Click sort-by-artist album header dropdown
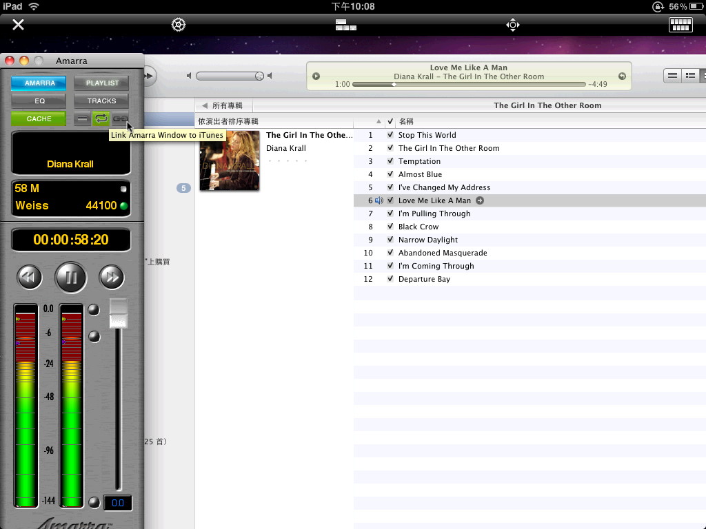The height and width of the screenshot is (529, 706). click(274, 121)
